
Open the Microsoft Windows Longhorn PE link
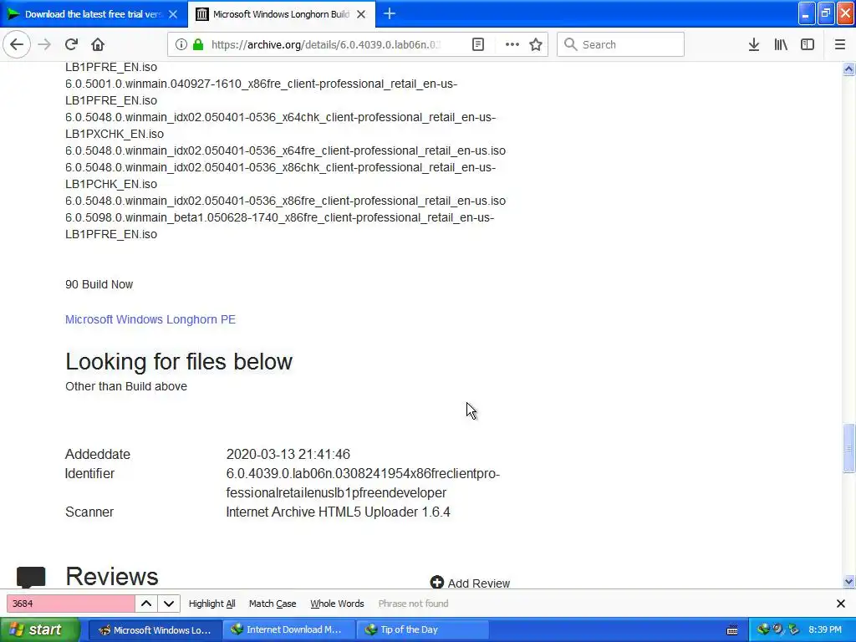pyautogui.click(x=150, y=319)
